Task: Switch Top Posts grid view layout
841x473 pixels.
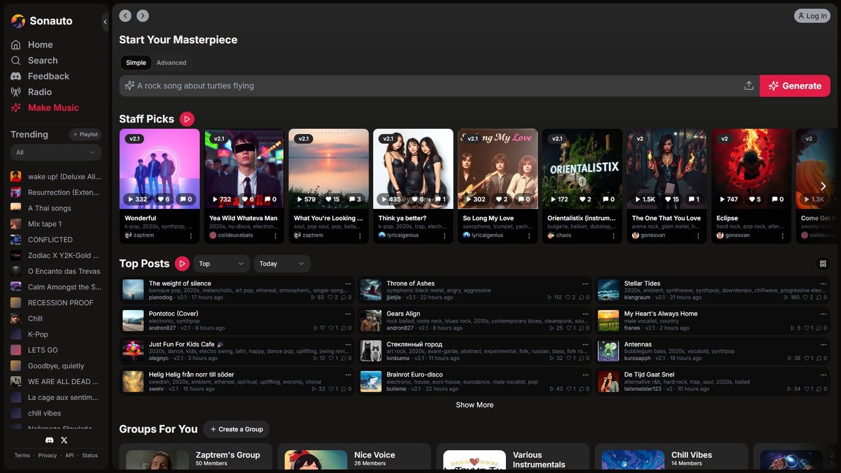Action: [823, 263]
